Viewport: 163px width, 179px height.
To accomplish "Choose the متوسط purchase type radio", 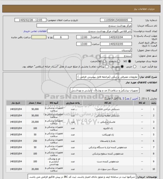I will tap(122, 67).
